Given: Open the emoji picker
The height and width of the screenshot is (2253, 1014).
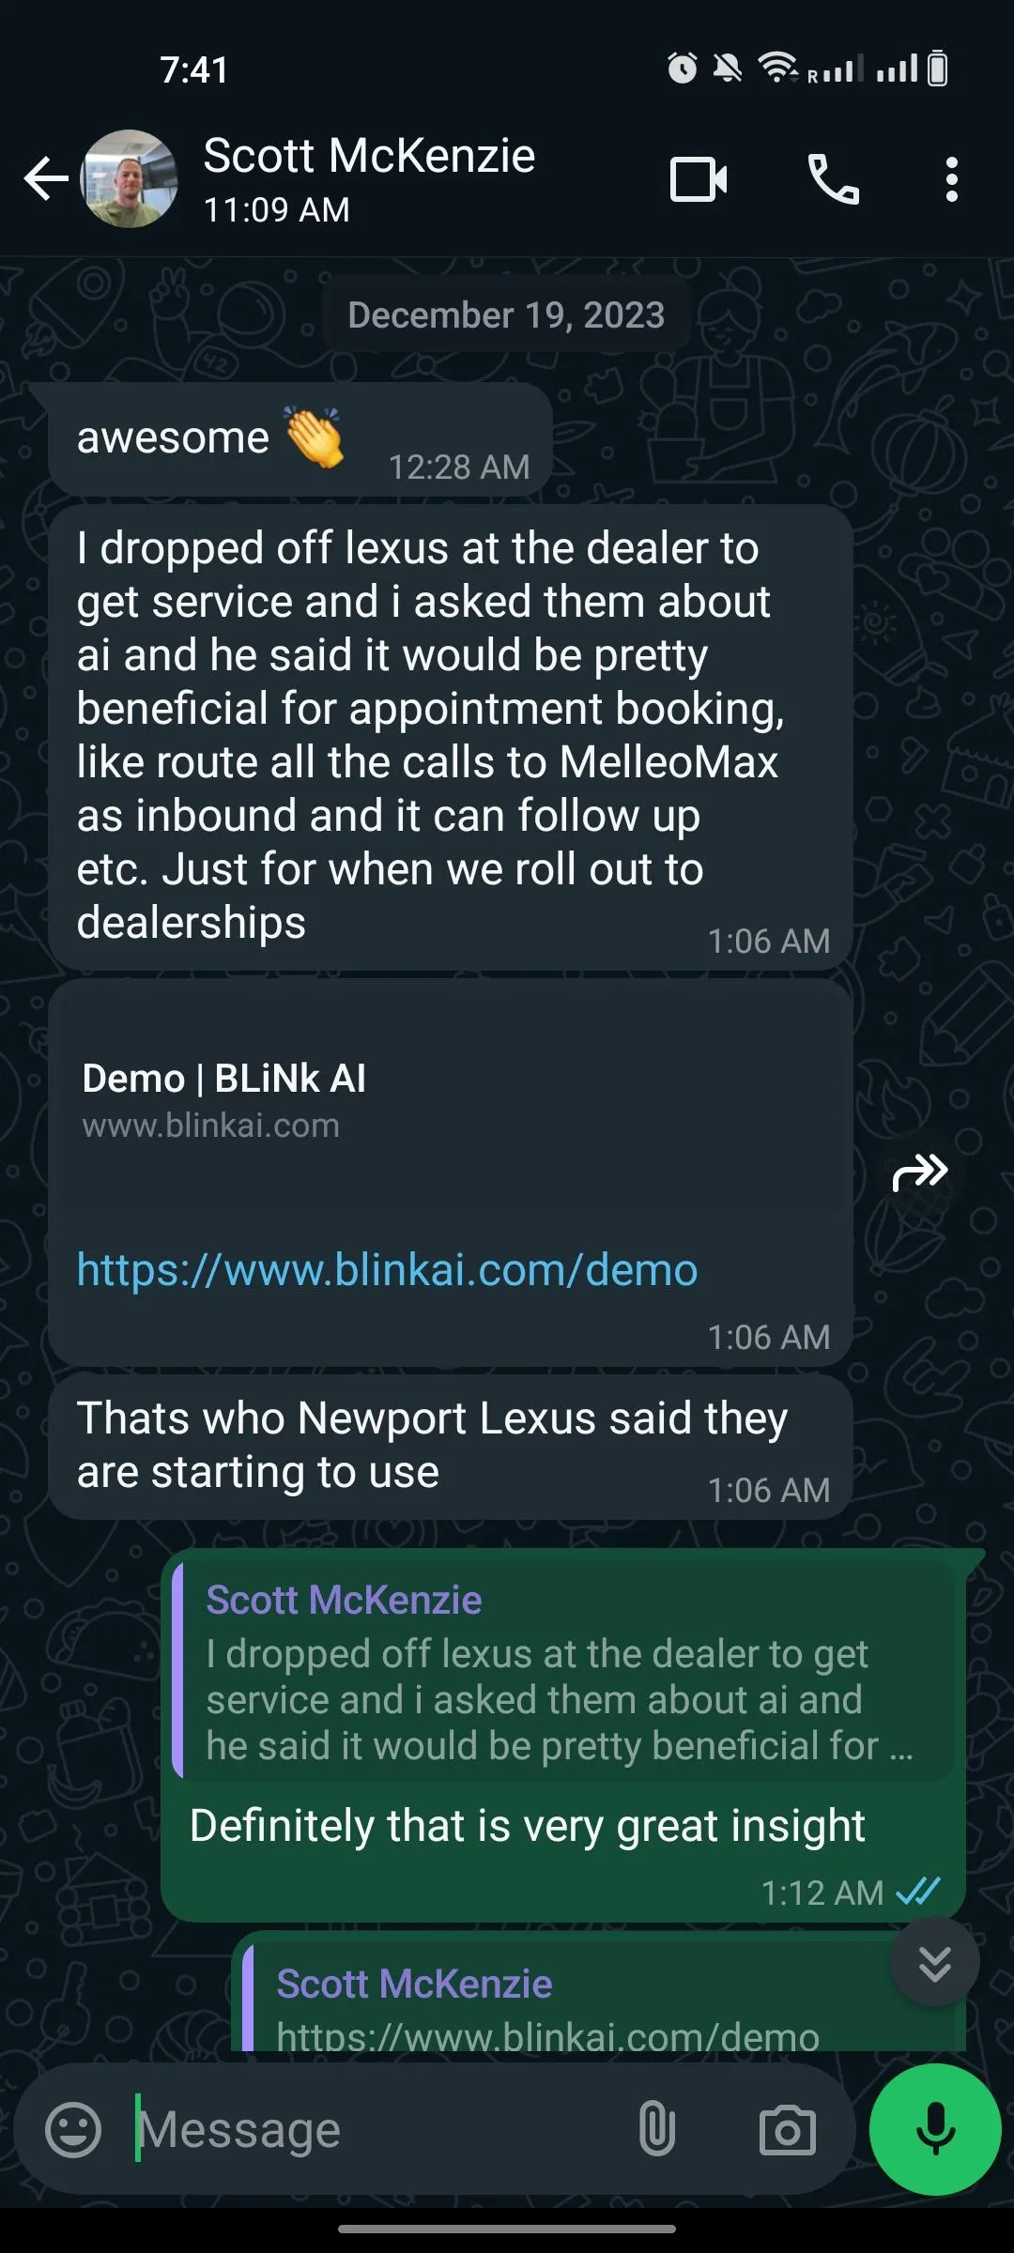Looking at the screenshot, I should [73, 2129].
